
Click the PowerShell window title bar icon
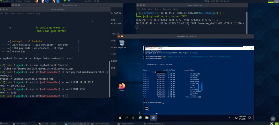pos(145,48)
